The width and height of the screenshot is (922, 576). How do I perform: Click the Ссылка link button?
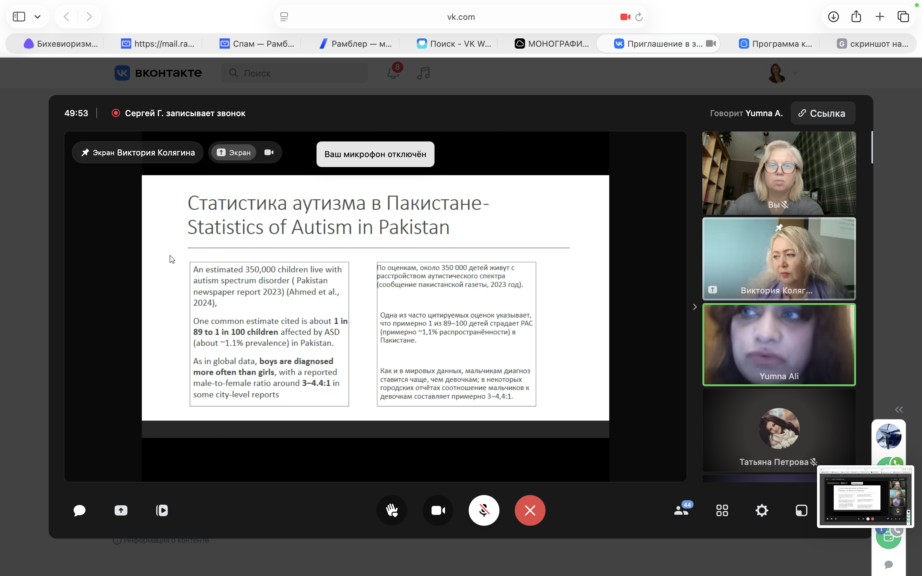[x=822, y=114]
